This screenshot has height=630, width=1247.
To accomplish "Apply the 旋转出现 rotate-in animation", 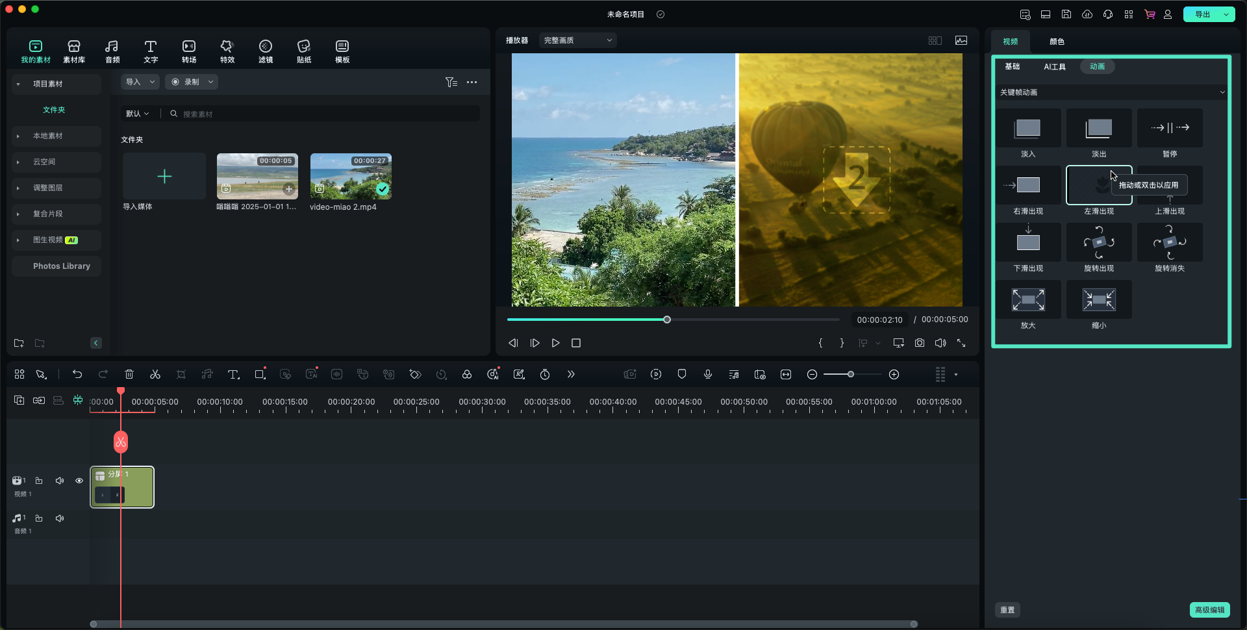I will pyautogui.click(x=1099, y=242).
